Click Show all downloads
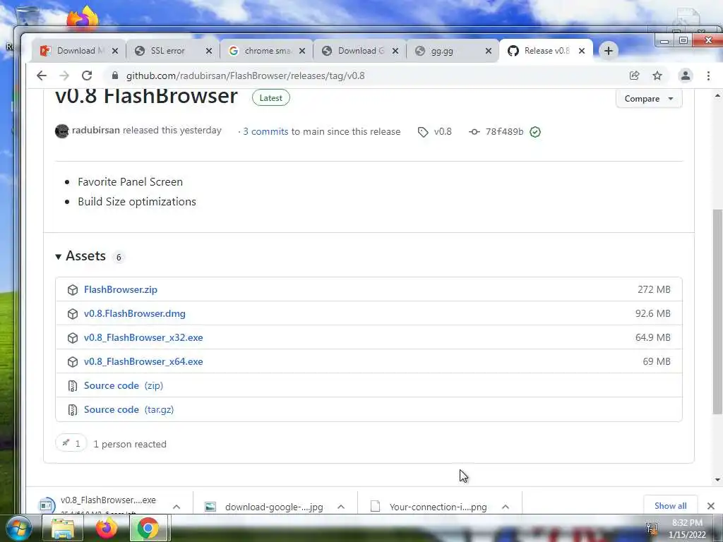The width and height of the screenshot is (723, 542). click(671, 506)
